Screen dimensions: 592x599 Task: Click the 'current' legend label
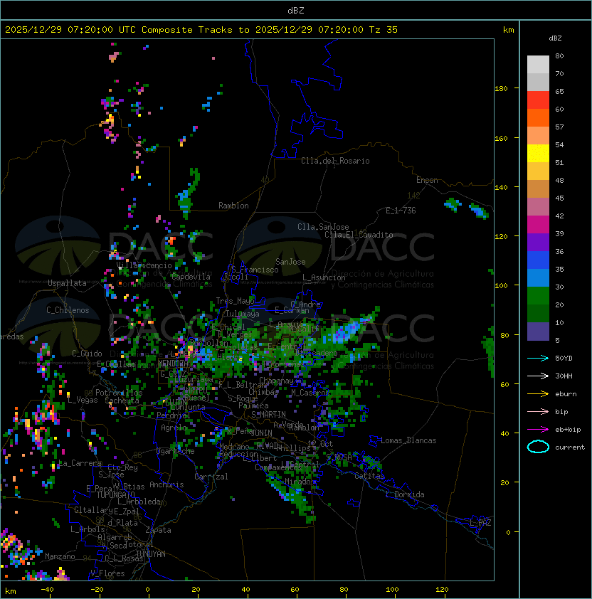[570, 447]
